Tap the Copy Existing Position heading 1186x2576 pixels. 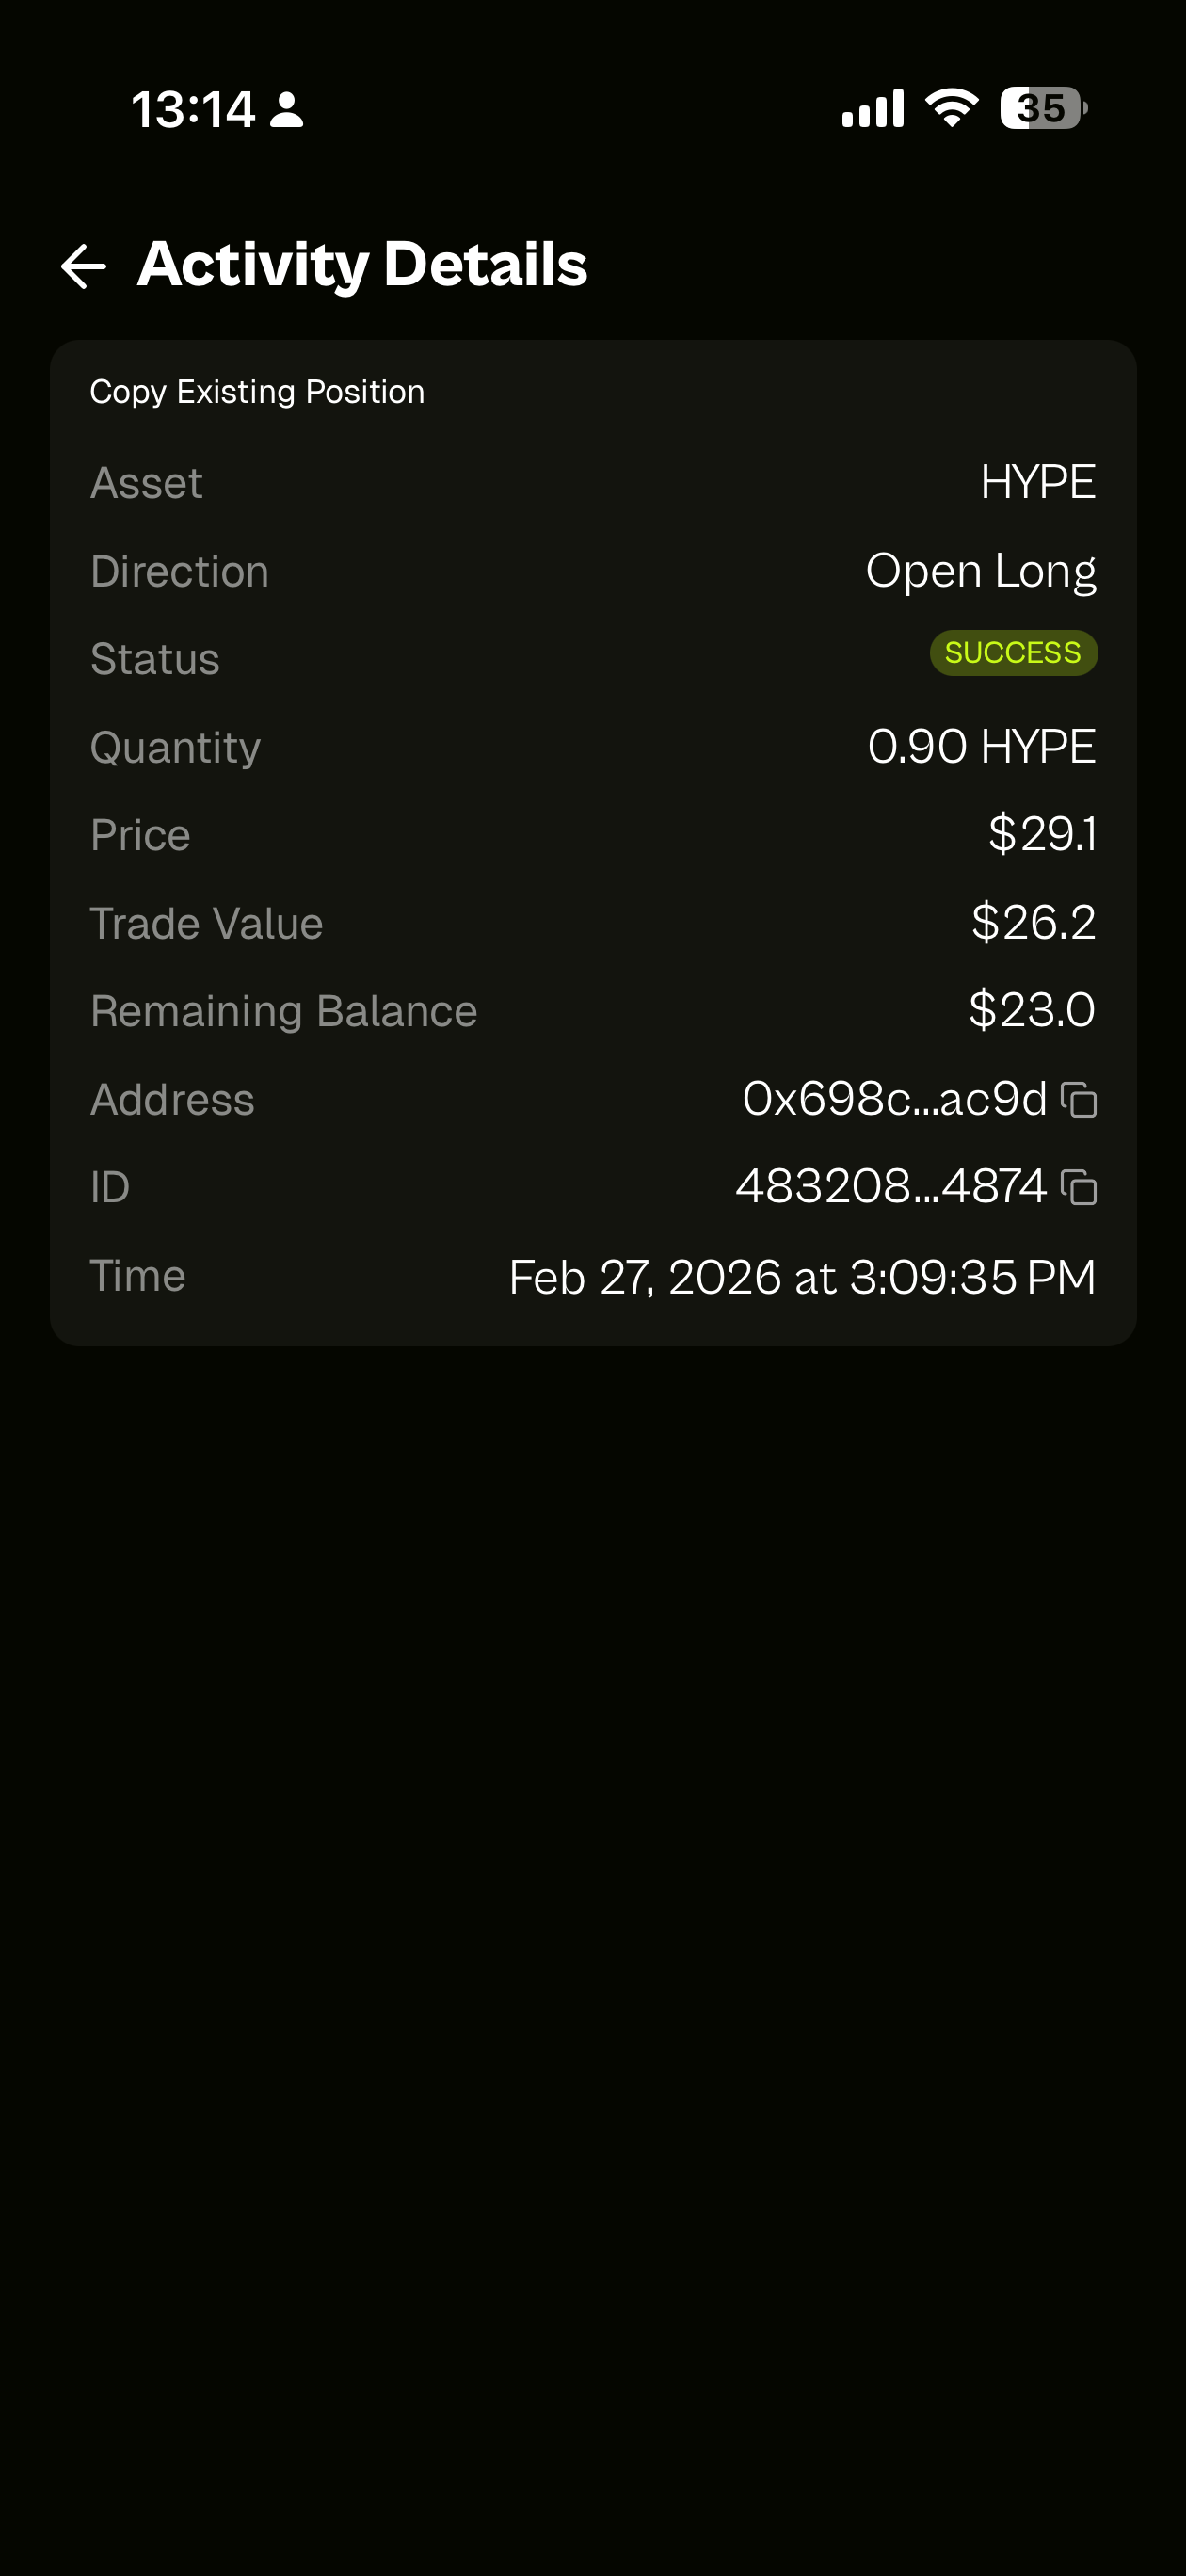click(x=257, y=392)
